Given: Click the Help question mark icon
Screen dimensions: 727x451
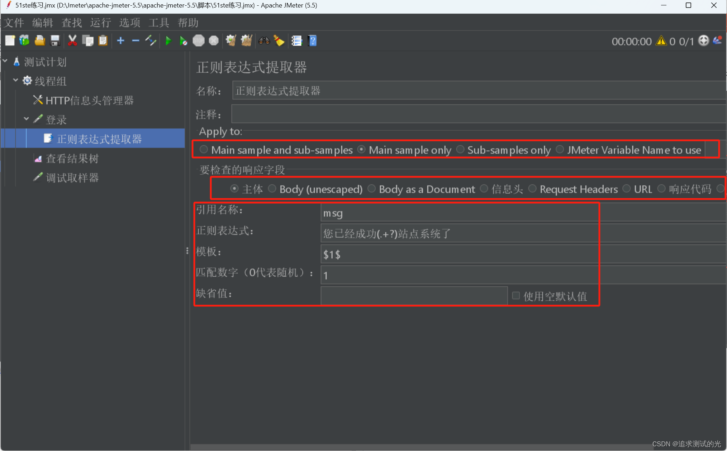Looking at the screenshot, I should coord(312,41).
